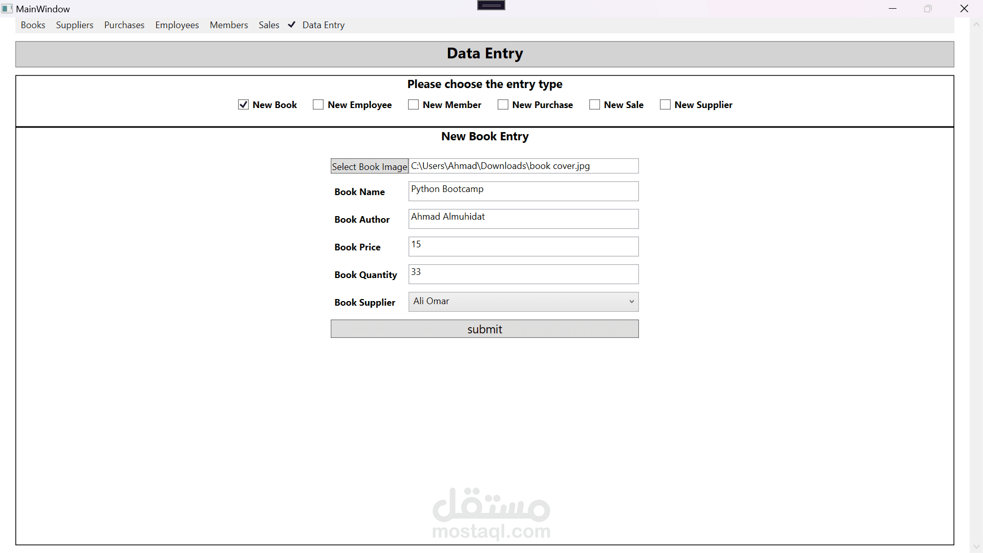This screenshot has width=983, height=553.
Task: Tick the New Purchase checkbox
Action: point(503,105)
